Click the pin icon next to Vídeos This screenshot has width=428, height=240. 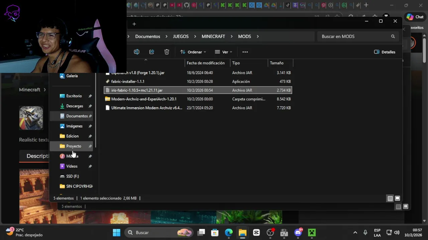point(90,166)
